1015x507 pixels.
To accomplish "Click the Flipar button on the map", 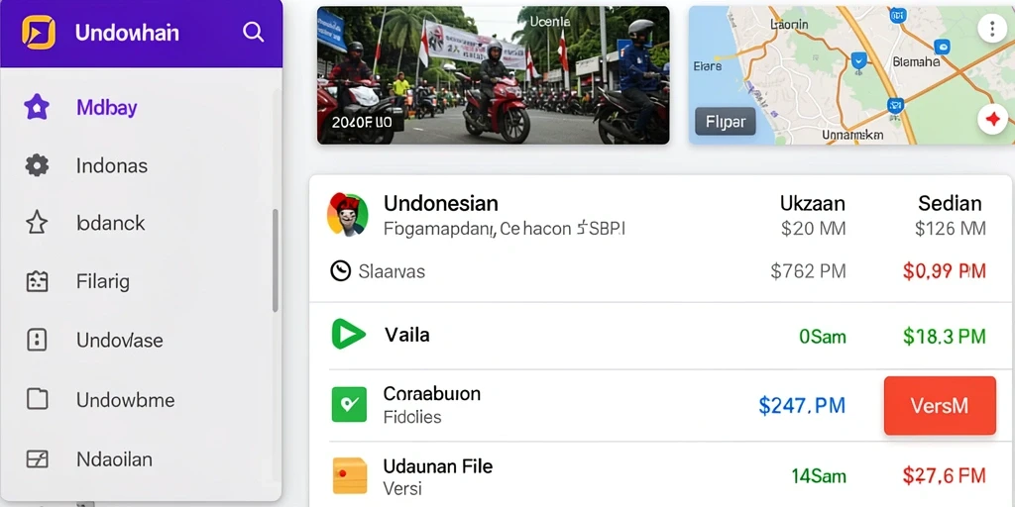I will pyautogui.click(x=725, y=121).
